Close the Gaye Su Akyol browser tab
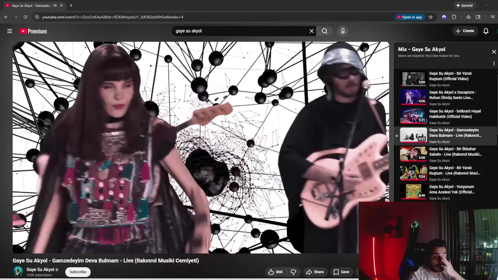The image size is (498, 280). point(61,5)
